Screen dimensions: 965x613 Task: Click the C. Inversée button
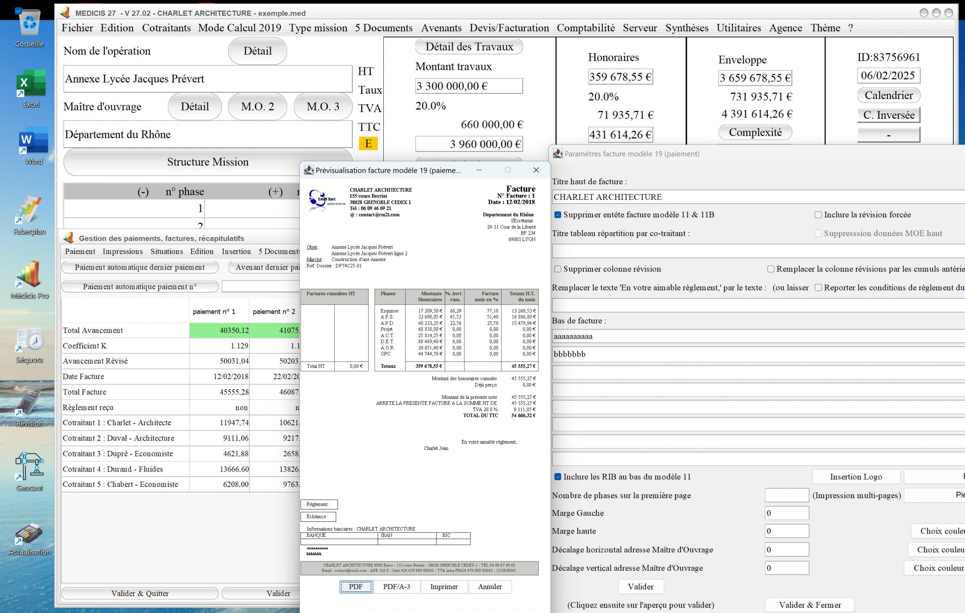click(888, 115)
